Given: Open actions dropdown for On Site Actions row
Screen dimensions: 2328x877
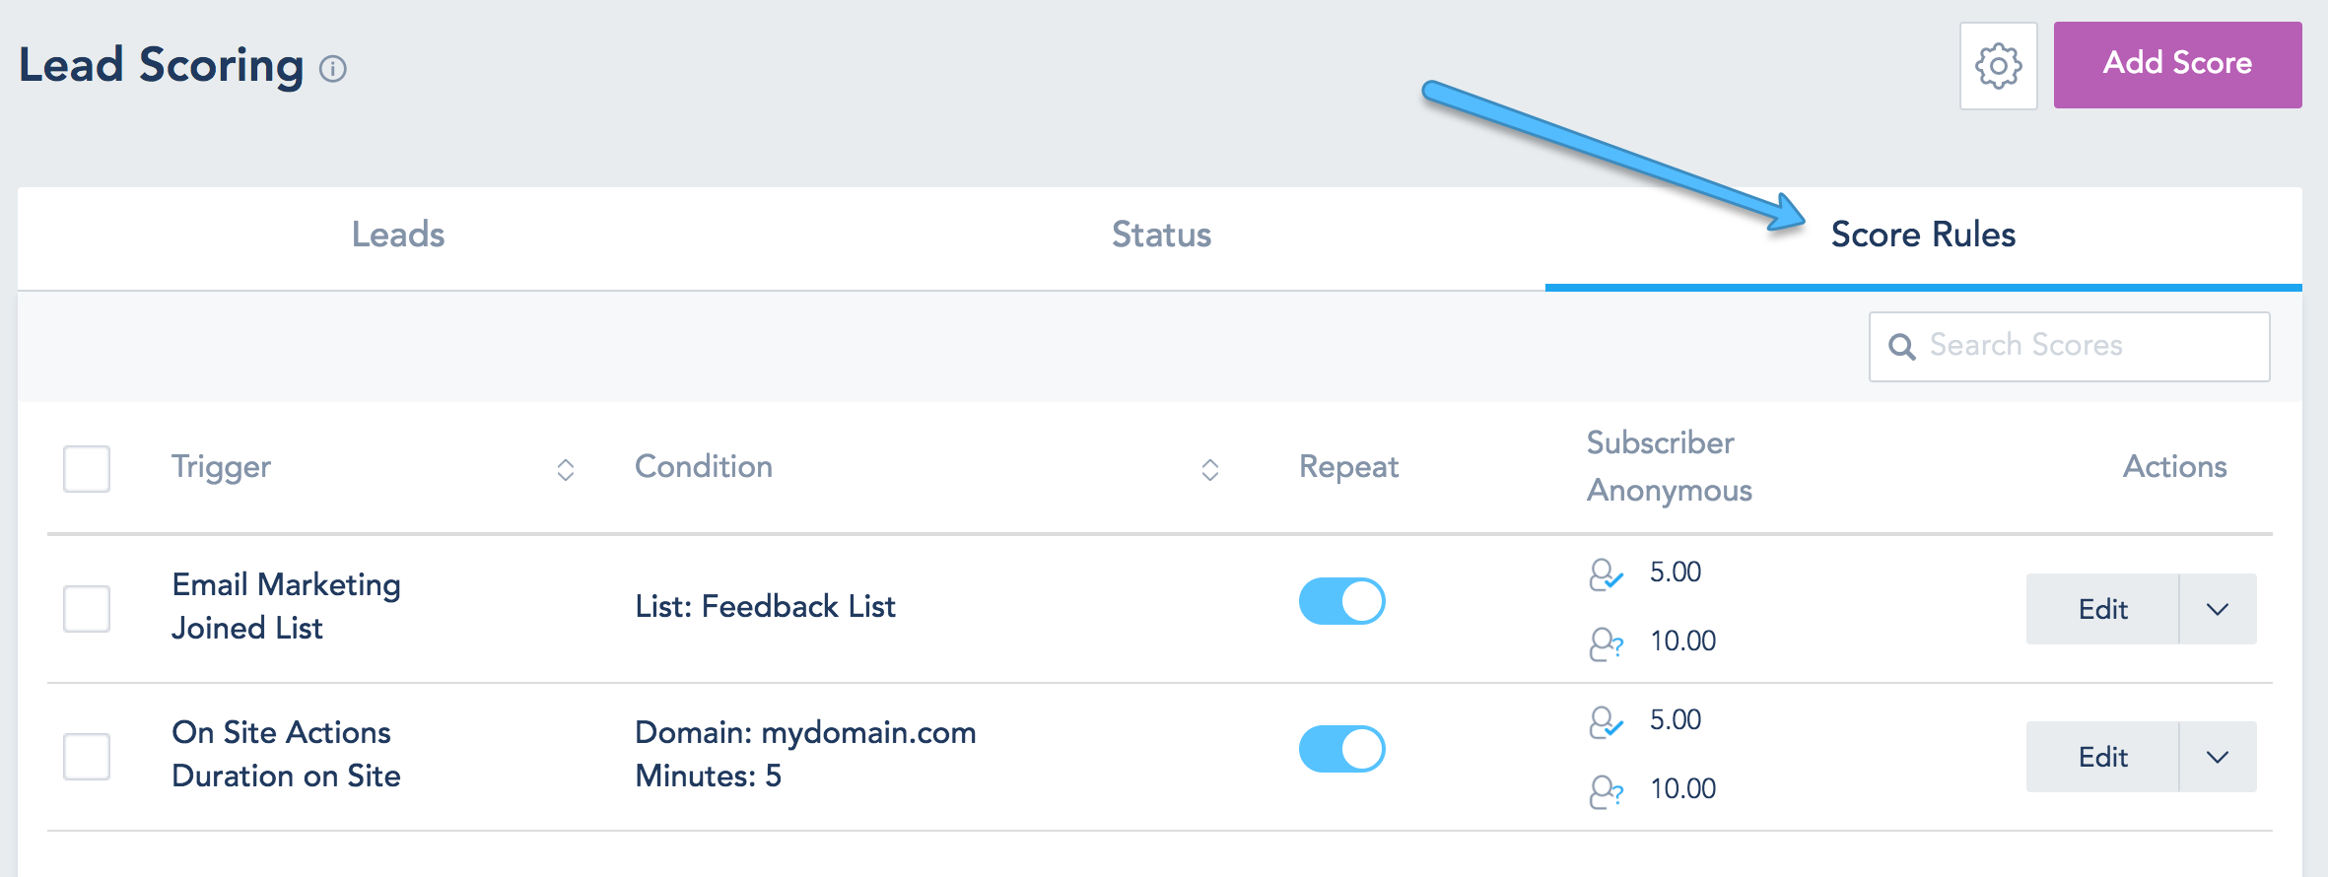Looking at the screenshot, I should click(2218, 757).
